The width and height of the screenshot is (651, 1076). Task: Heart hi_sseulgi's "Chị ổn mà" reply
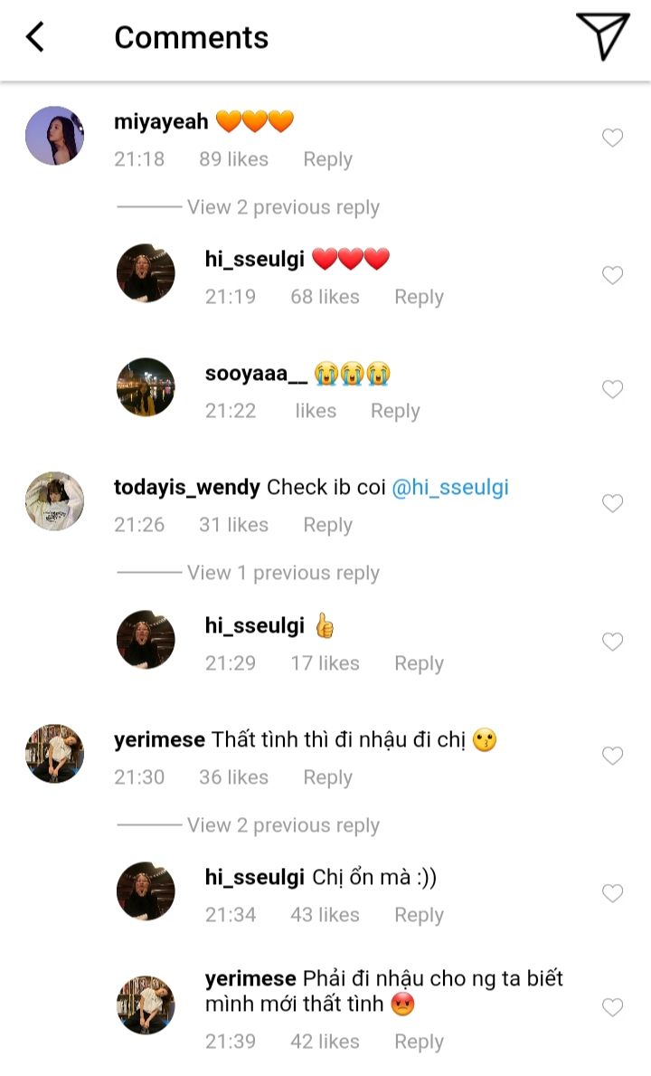[x=612, y=893]
